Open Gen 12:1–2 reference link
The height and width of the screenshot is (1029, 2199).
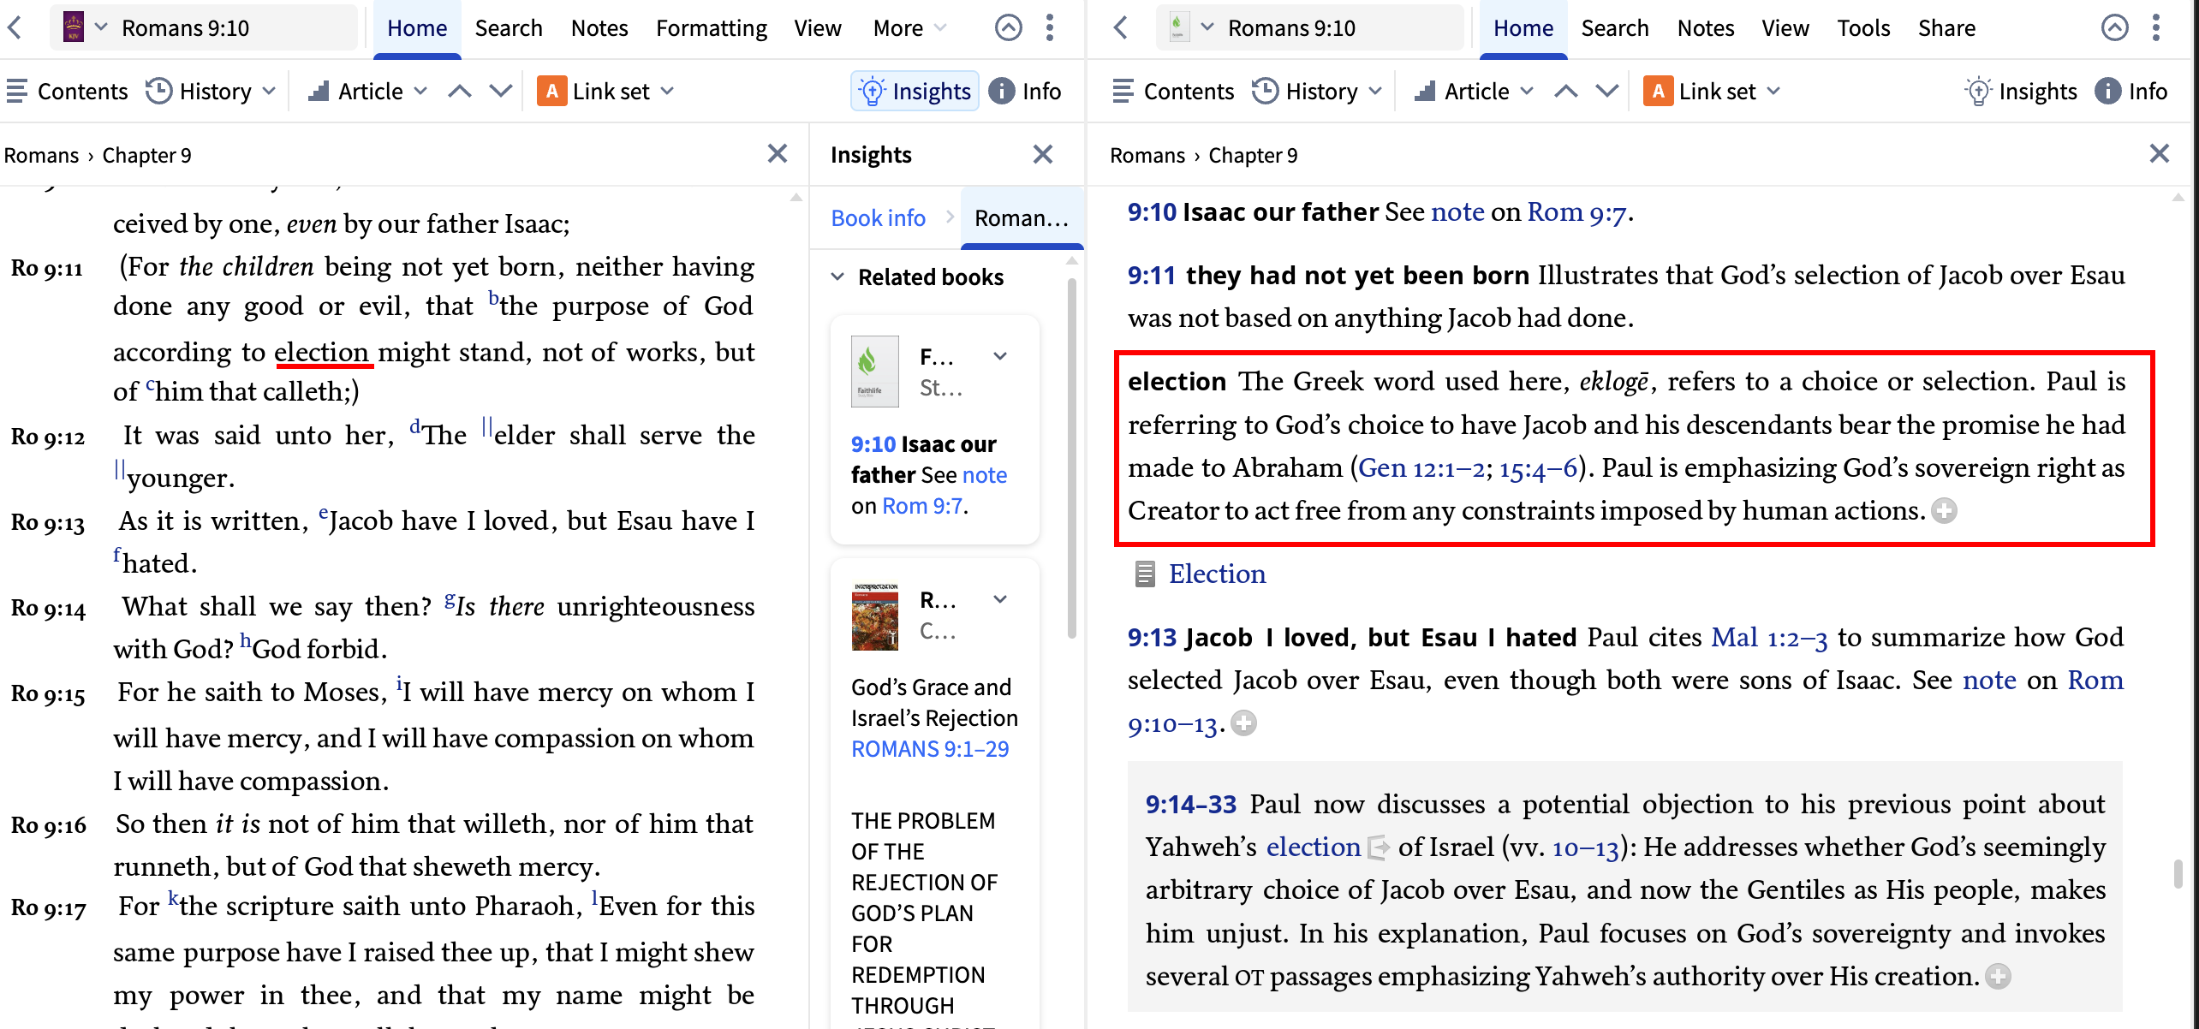[1420, 467]
